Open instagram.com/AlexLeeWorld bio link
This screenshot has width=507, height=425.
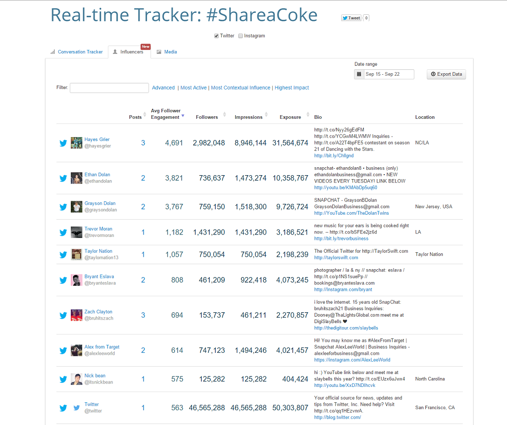click(x=352, y=360)
